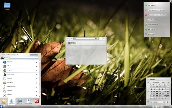Open KRunner help question mark

pos(101,38)
